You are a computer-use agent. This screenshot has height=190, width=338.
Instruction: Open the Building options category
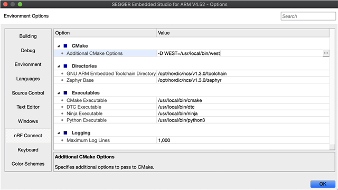pos(28,36)
